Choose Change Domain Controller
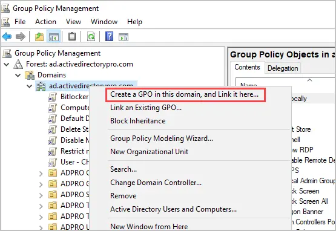336x231 pixels. pos(156,183)
